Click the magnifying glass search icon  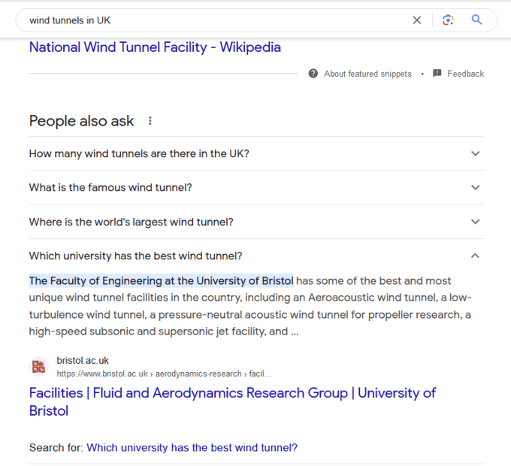(476, 20)
